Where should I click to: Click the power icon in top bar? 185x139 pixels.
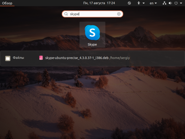click(x=176, y=3)
